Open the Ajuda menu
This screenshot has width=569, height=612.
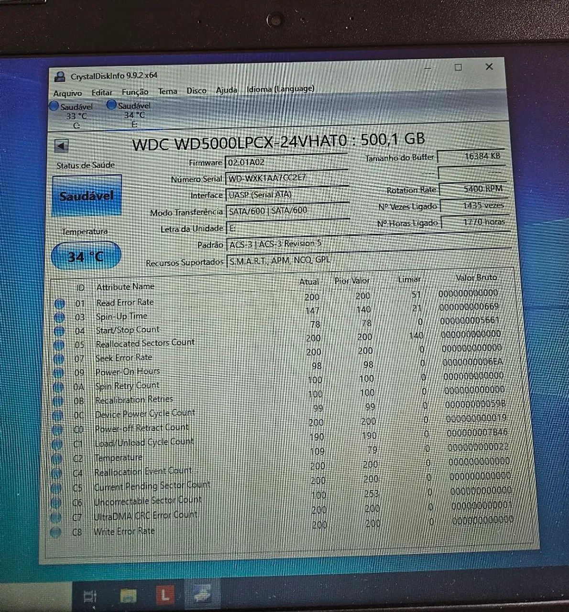pos(227,90)
